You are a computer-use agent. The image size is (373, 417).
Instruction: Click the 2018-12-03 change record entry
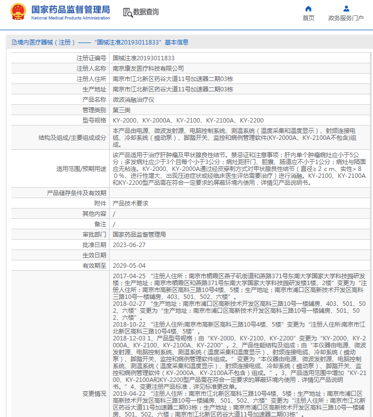click(x=240, y=363)
